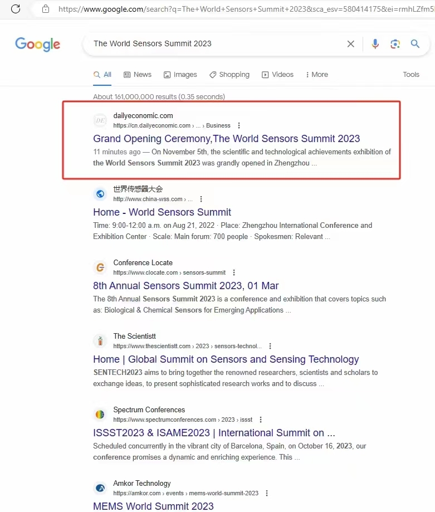435x512 pixels.
Task: Switch to the Images tab
Action: 180,75
